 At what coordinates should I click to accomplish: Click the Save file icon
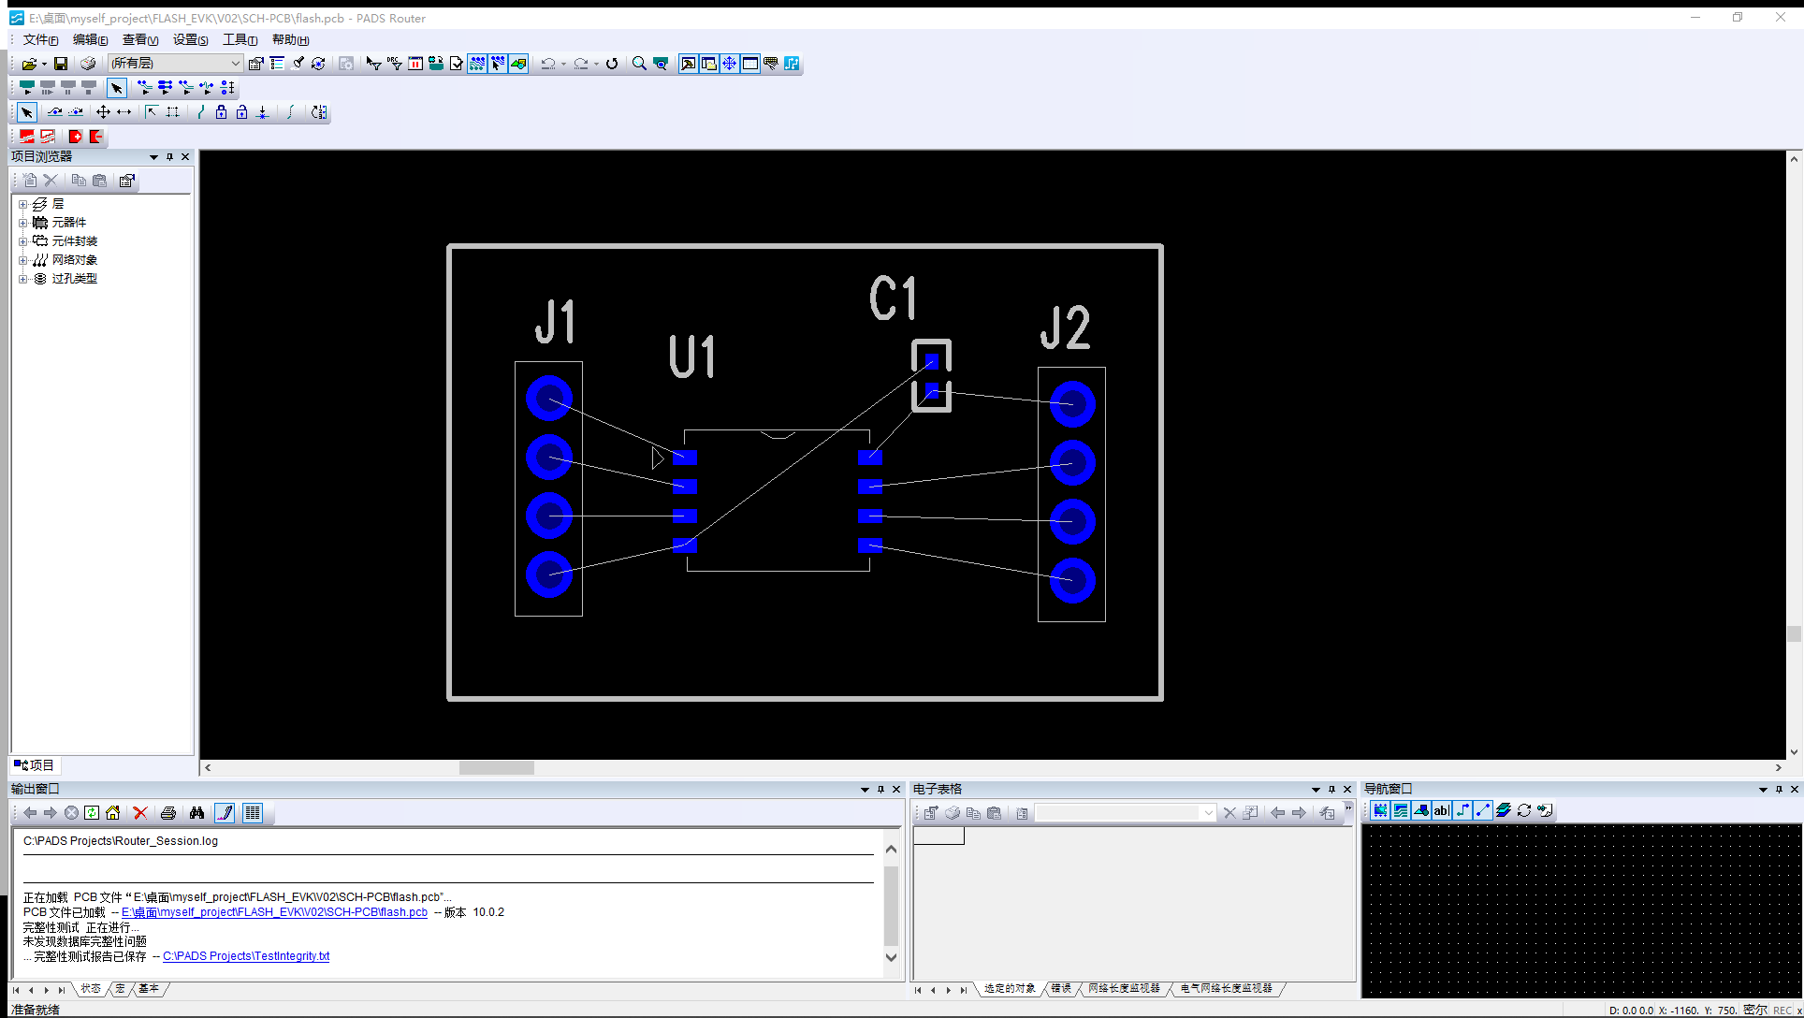pyautogui.click(x=61, y=64)
